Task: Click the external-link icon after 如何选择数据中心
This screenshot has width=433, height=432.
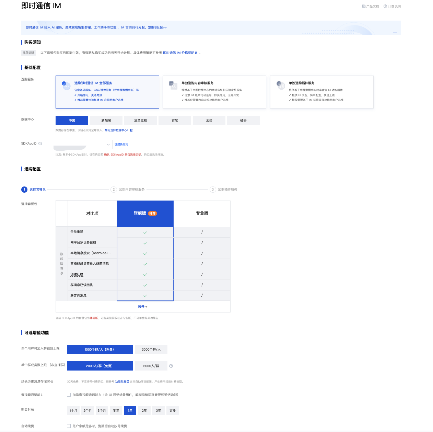Action: (x=131, y=130)
